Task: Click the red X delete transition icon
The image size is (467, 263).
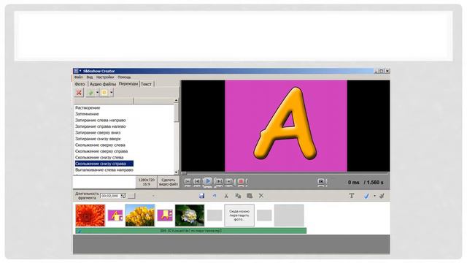Action: [x=79, y=93]
